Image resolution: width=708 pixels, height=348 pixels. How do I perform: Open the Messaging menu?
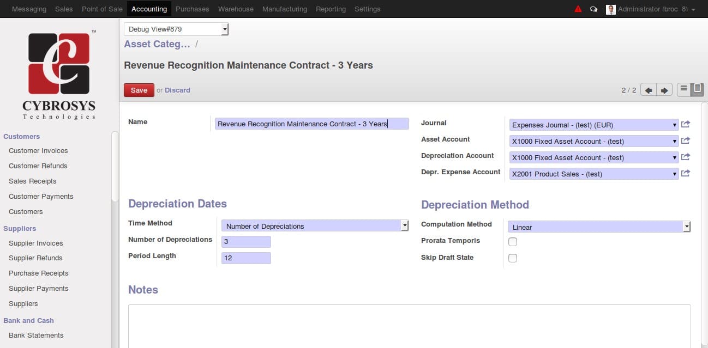29,9
